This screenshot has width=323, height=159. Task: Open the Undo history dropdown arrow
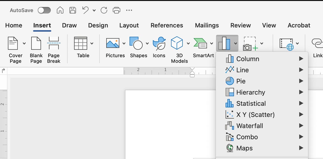94,10
